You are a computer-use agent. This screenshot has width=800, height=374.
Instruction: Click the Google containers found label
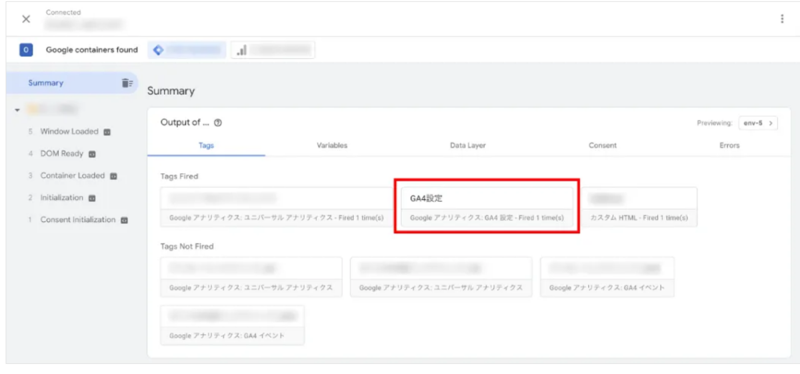[92, 50]
